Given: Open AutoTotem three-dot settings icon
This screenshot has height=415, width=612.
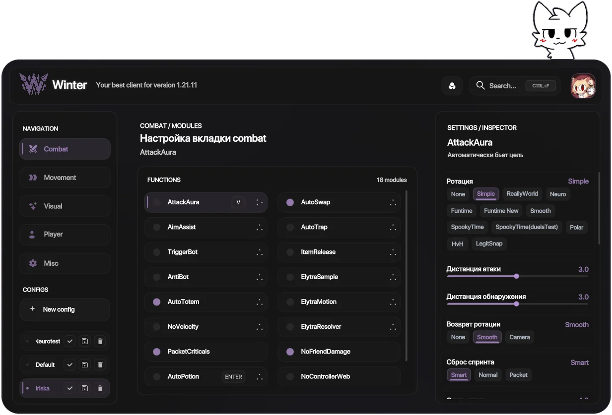Looking at the screenshot, I should (x=259, y=301).
